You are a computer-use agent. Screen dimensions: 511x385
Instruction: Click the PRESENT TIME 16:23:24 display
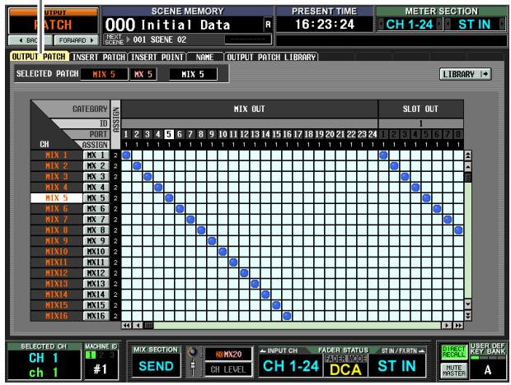point(325,25)
